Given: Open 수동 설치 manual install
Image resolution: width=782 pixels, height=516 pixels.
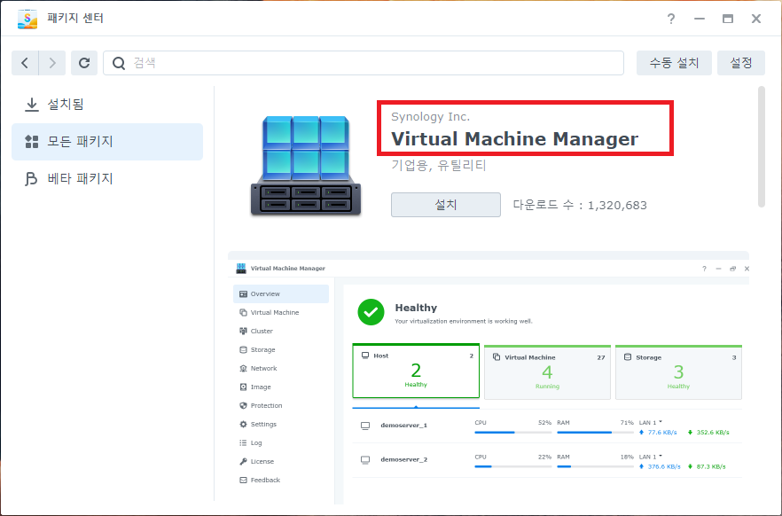Looking at the screenshot, I should point(674,63).
